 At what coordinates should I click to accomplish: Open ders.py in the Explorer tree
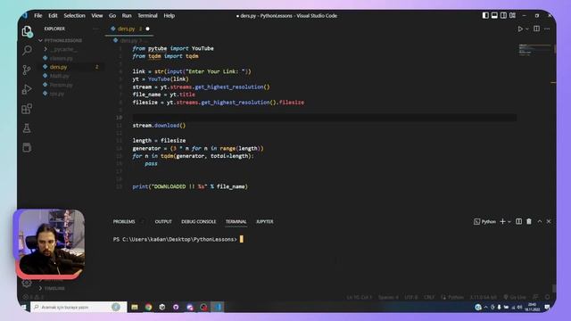point(58,67)
